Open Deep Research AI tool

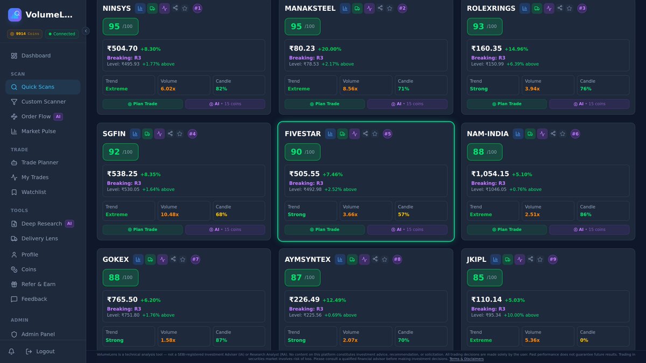(x=43, y=224)
